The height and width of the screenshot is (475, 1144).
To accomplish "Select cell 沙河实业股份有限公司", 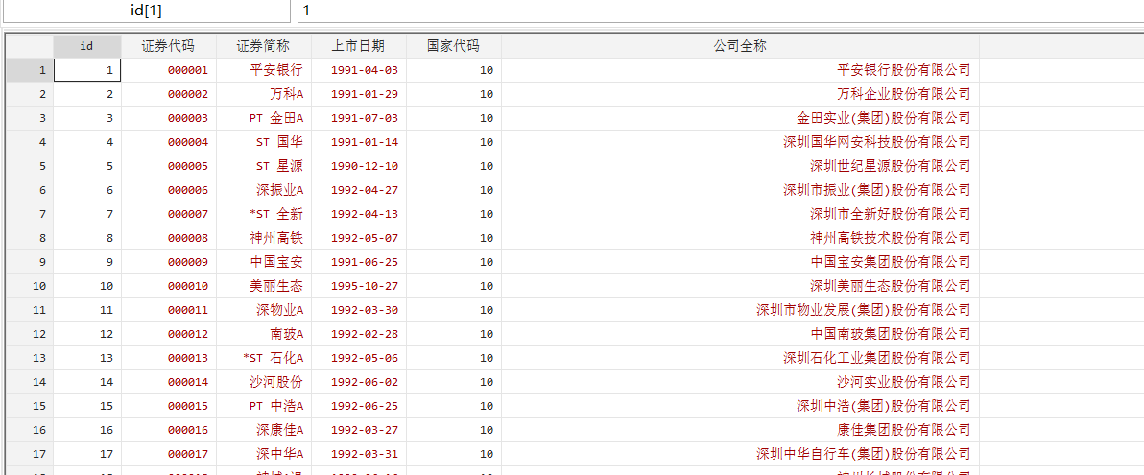I will 740,382.
